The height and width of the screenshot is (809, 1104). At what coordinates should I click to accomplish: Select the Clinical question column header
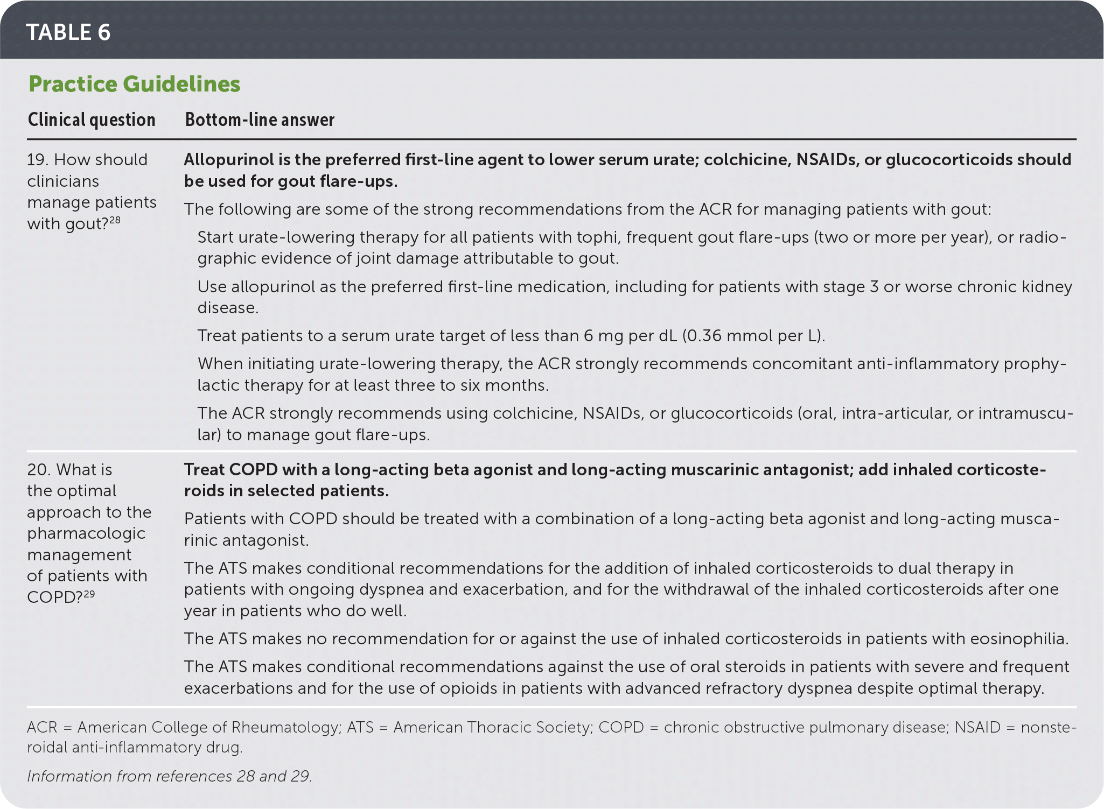click(x=92, y=119)
